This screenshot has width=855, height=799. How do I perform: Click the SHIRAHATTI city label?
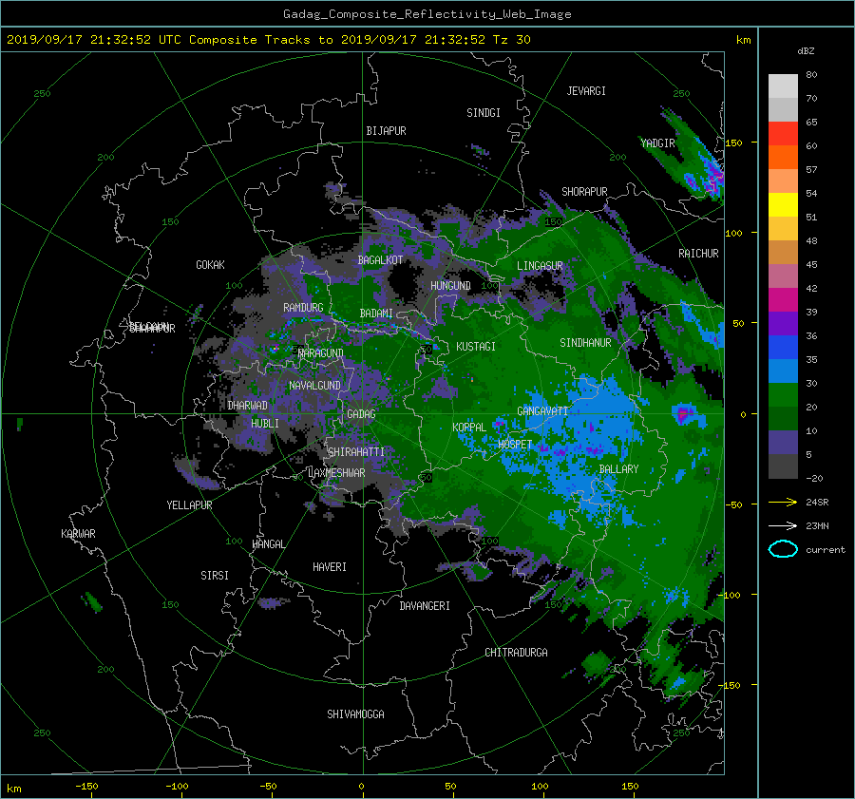tap(356, 452)
